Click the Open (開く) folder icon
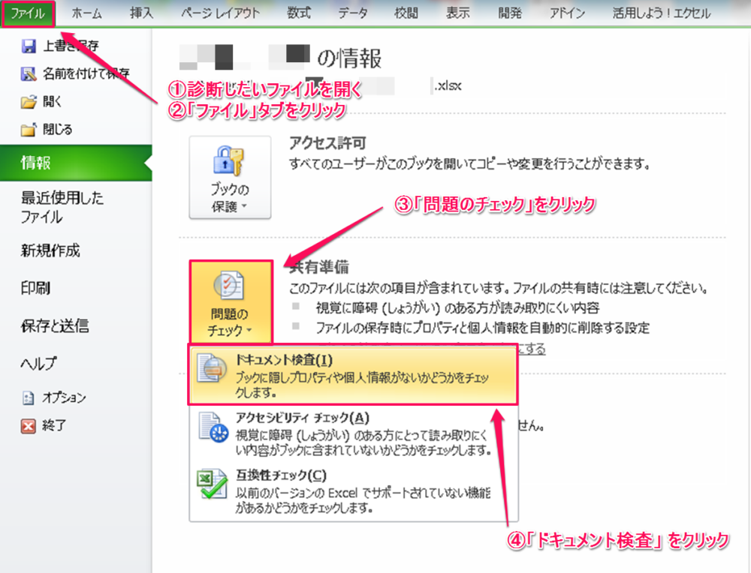The image size is (751, 573). [29, 101]
